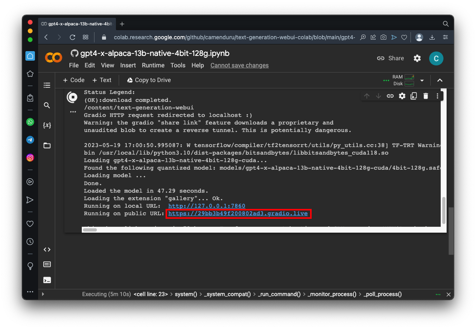Bookmark page with heart icon in address bar
Viewport: 476px width, 329px height.
(x=404, y=37)
